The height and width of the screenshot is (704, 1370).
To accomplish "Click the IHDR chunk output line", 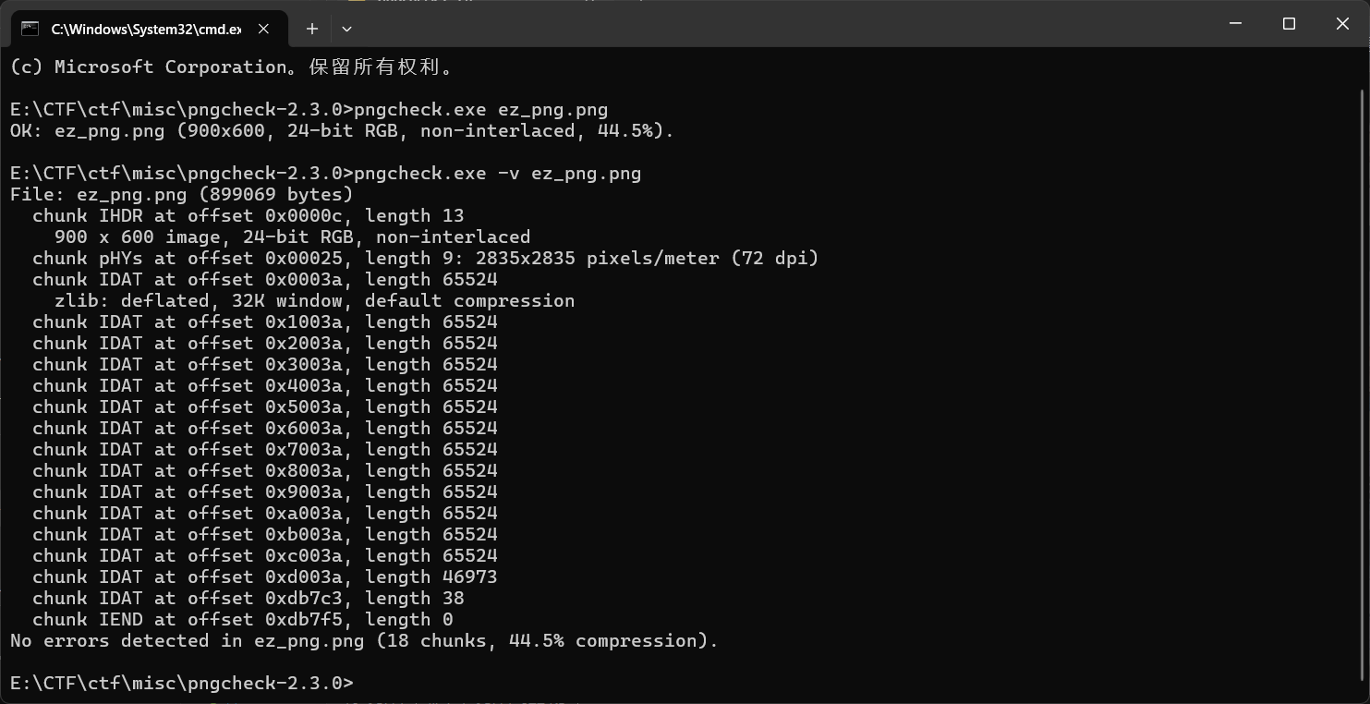I will [x=248, y=216].
